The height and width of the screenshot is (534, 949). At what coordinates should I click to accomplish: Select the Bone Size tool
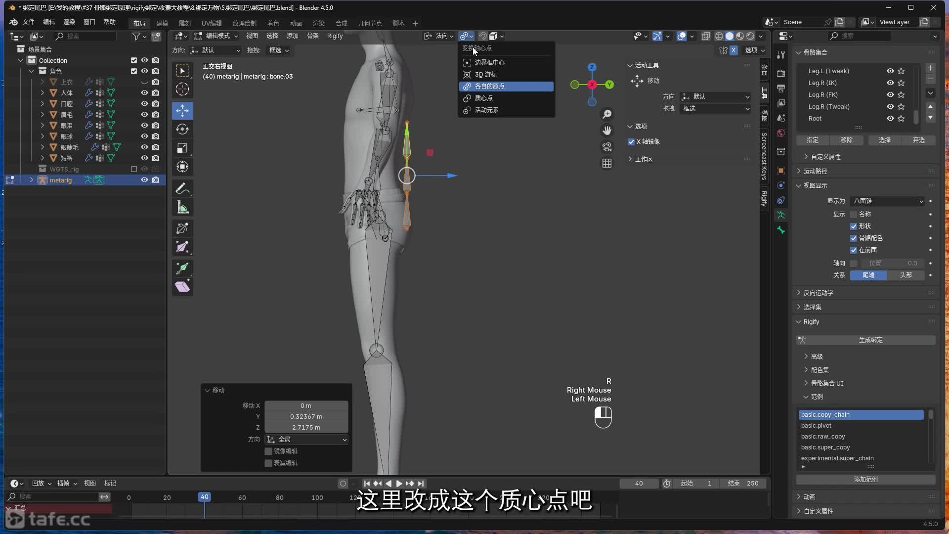pyautogui.click(x=182, y=247)
